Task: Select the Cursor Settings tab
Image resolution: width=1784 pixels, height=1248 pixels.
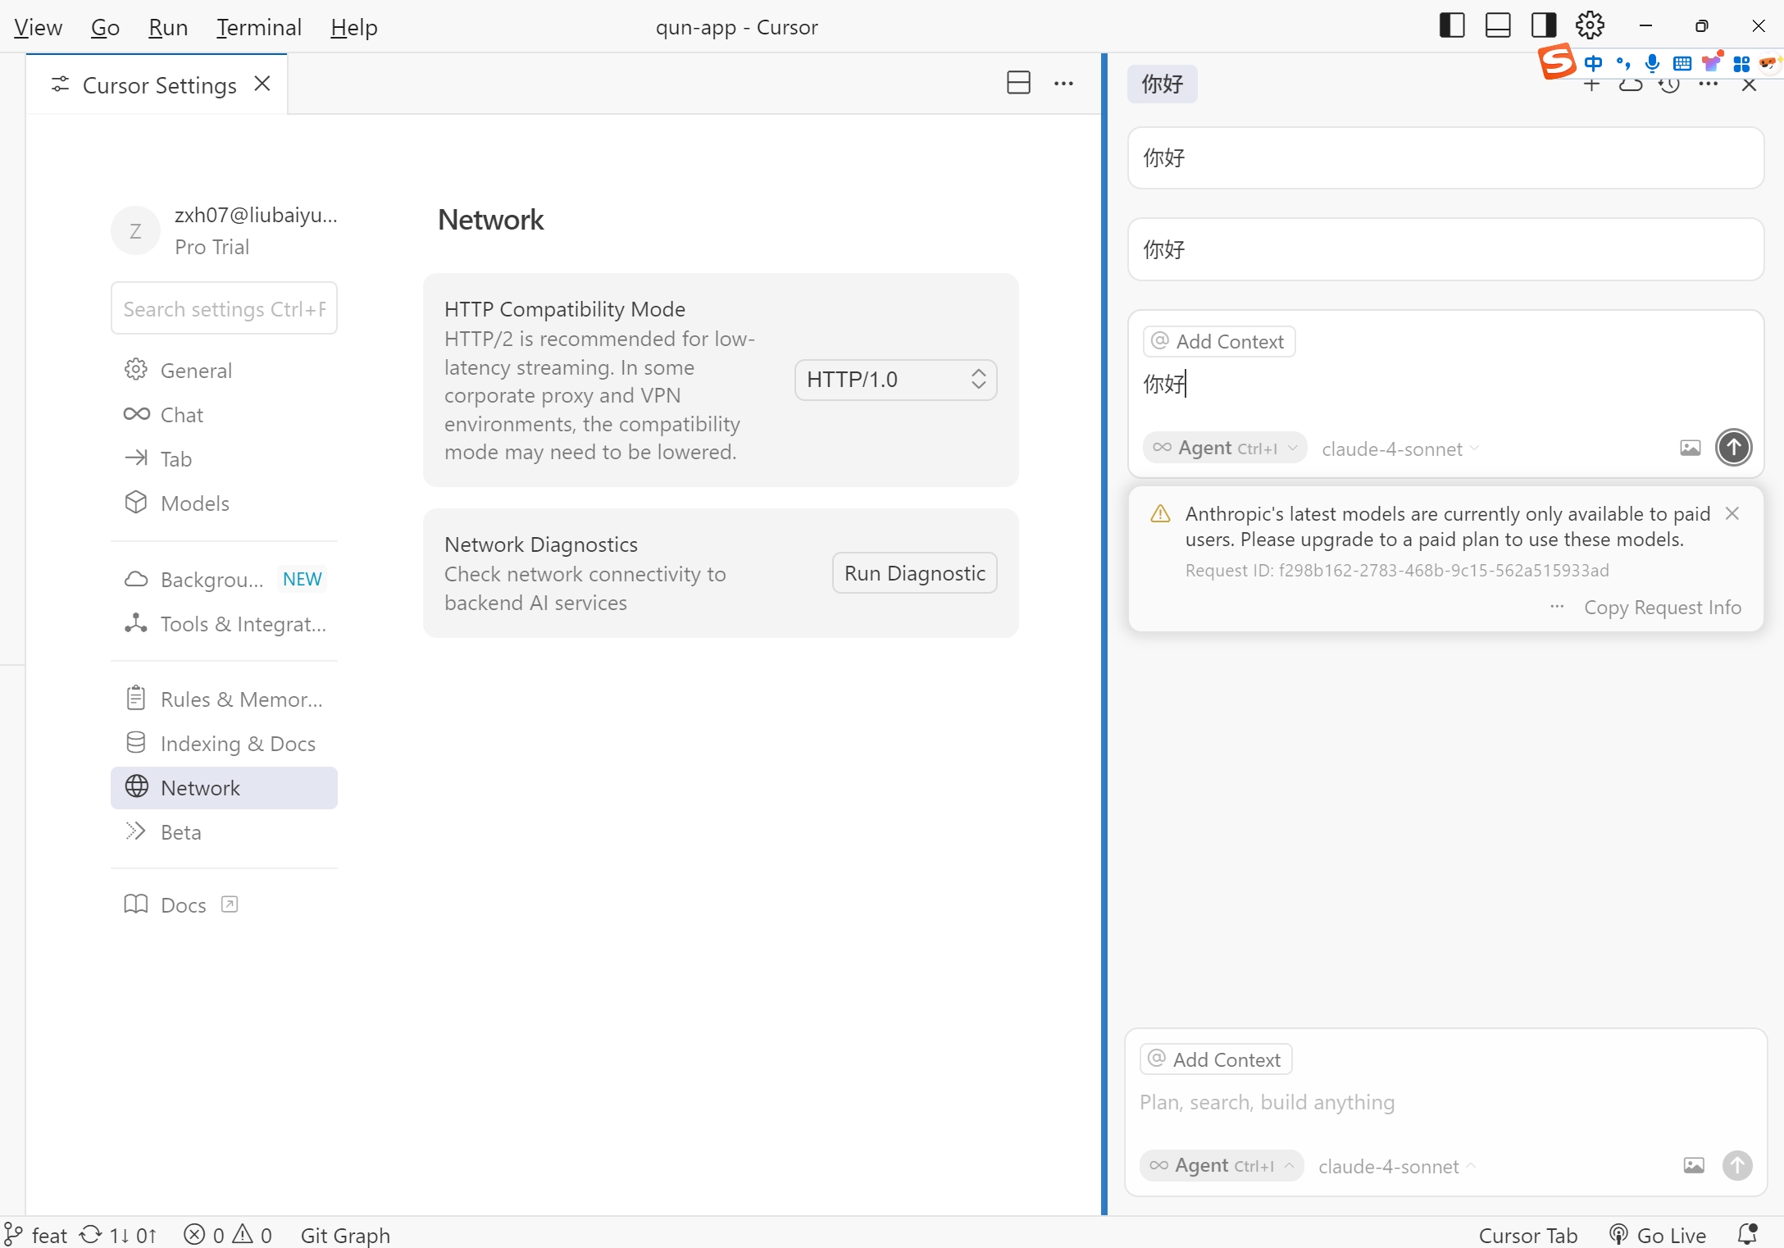Action: point(157,84)
